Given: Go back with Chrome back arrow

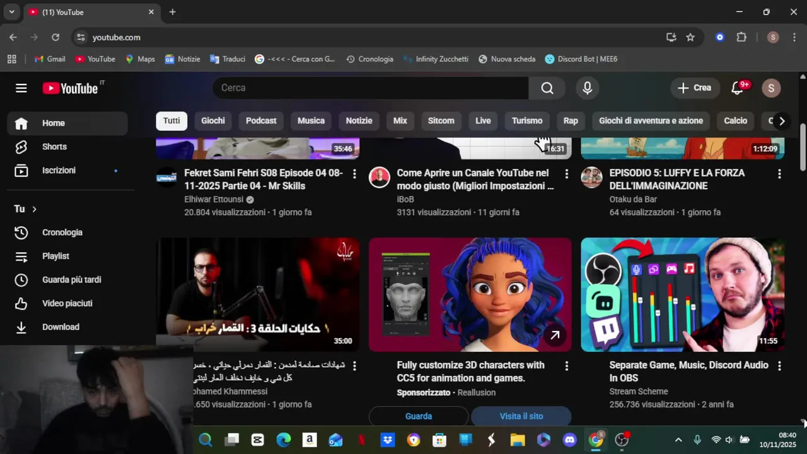Looking at the screenshot, I should click(x=13, y=37).
